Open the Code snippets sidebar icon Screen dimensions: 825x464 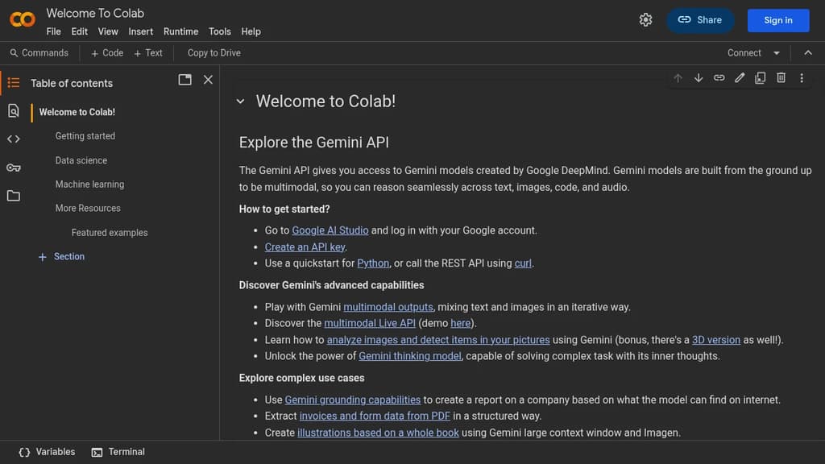pyautogui.click(x=14, y=139)
